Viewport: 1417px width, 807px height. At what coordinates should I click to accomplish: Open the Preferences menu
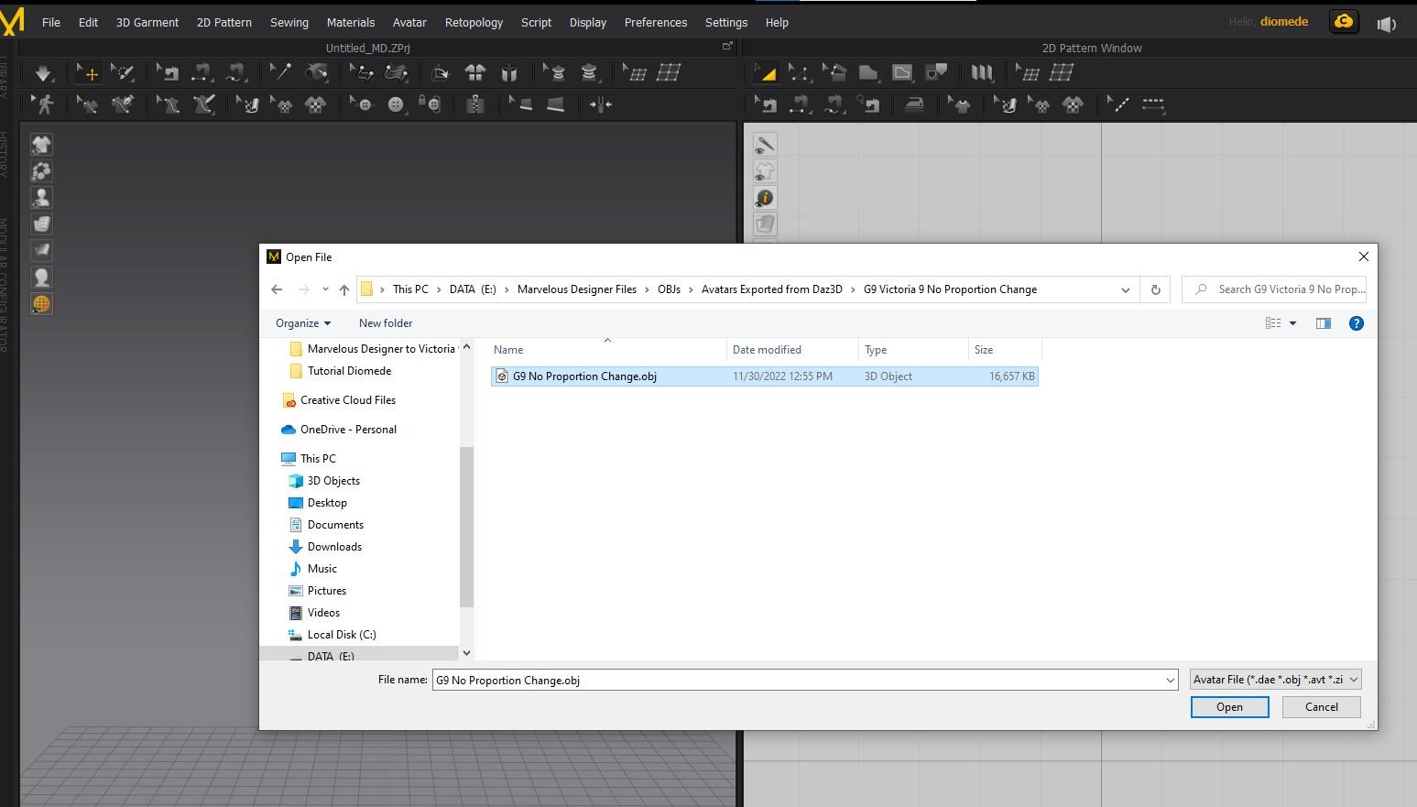tap(656, 22)
